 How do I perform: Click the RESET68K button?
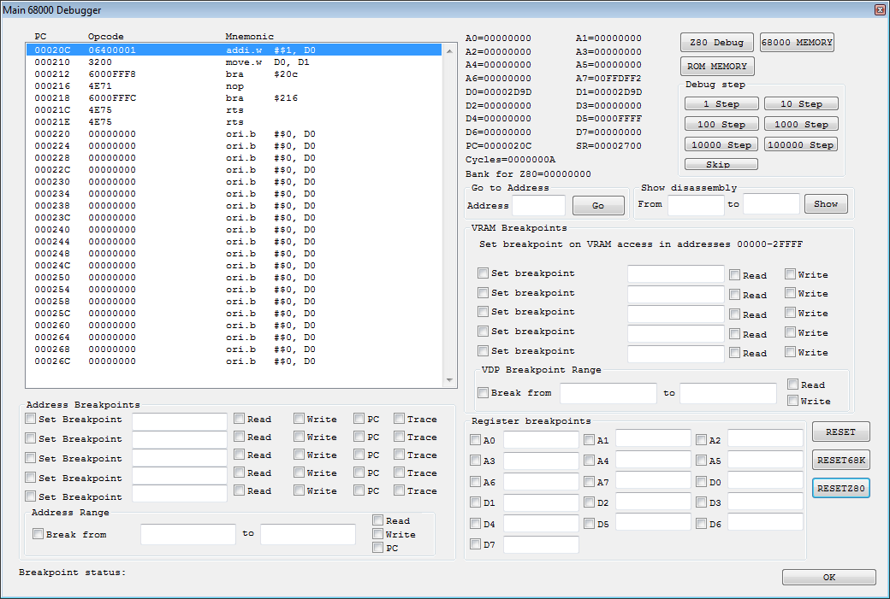point(840,461)
